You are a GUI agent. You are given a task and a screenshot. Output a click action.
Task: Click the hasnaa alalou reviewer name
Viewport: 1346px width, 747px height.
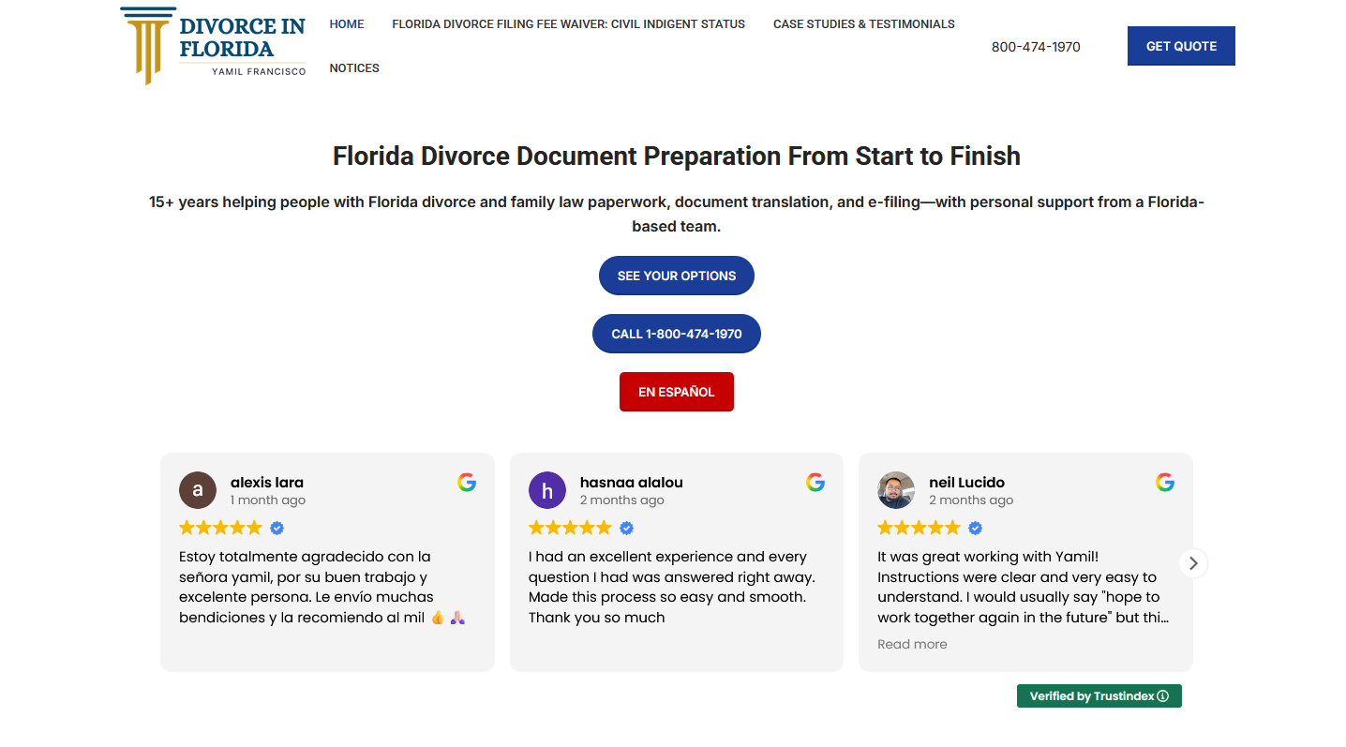[632, 483]
